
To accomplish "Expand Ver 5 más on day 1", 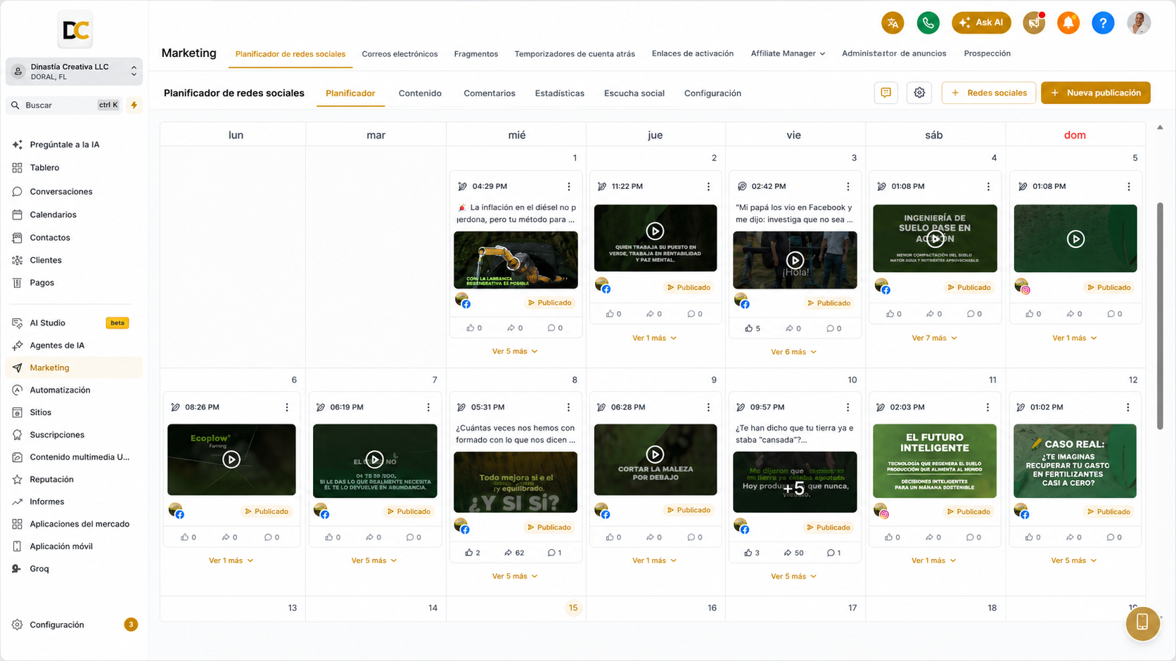I will click(515, 351).
